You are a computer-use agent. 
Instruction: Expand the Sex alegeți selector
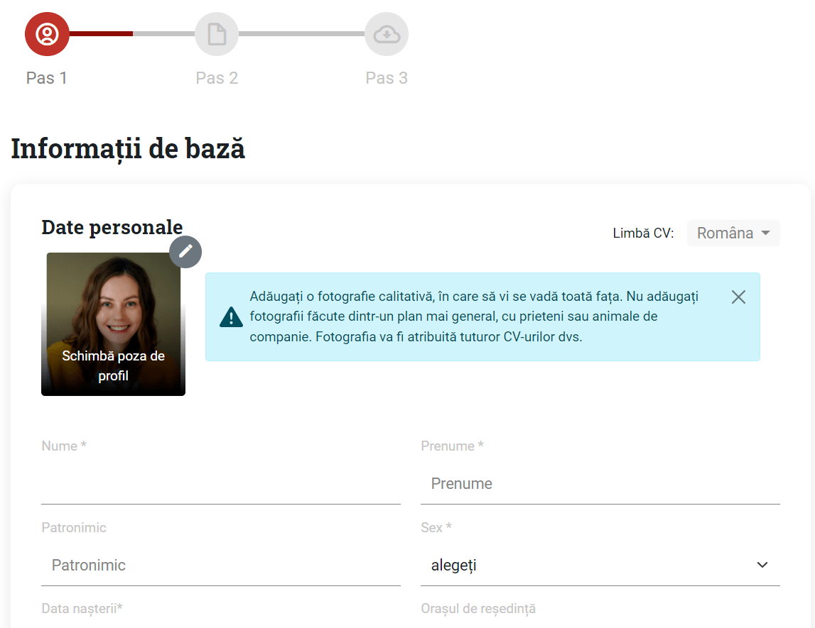(x=600, y=565)
